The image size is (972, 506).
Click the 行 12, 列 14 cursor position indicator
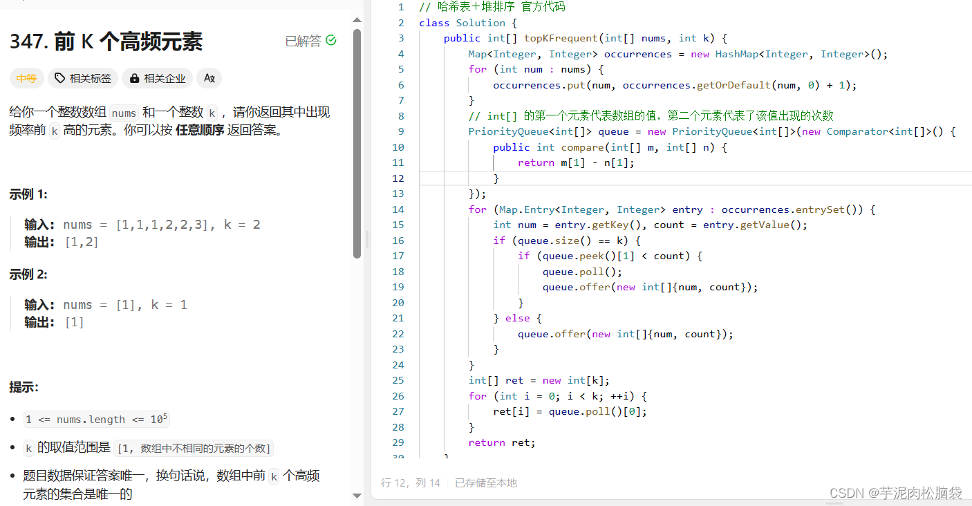coord(411,483)
